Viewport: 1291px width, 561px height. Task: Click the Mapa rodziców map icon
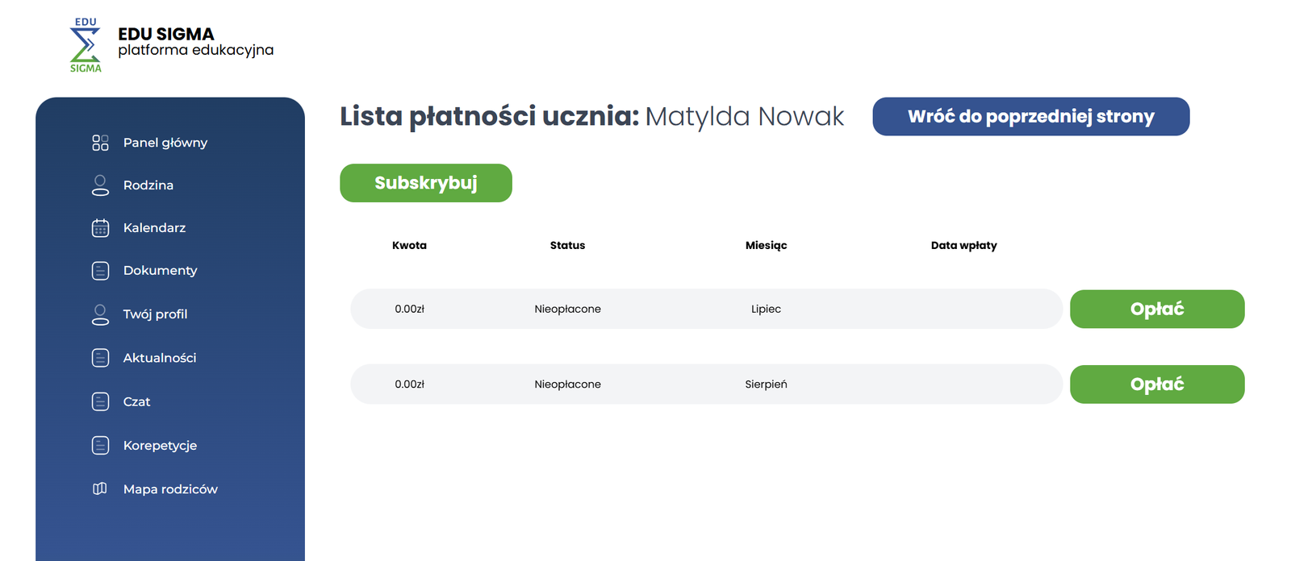[x=100, y=488]
